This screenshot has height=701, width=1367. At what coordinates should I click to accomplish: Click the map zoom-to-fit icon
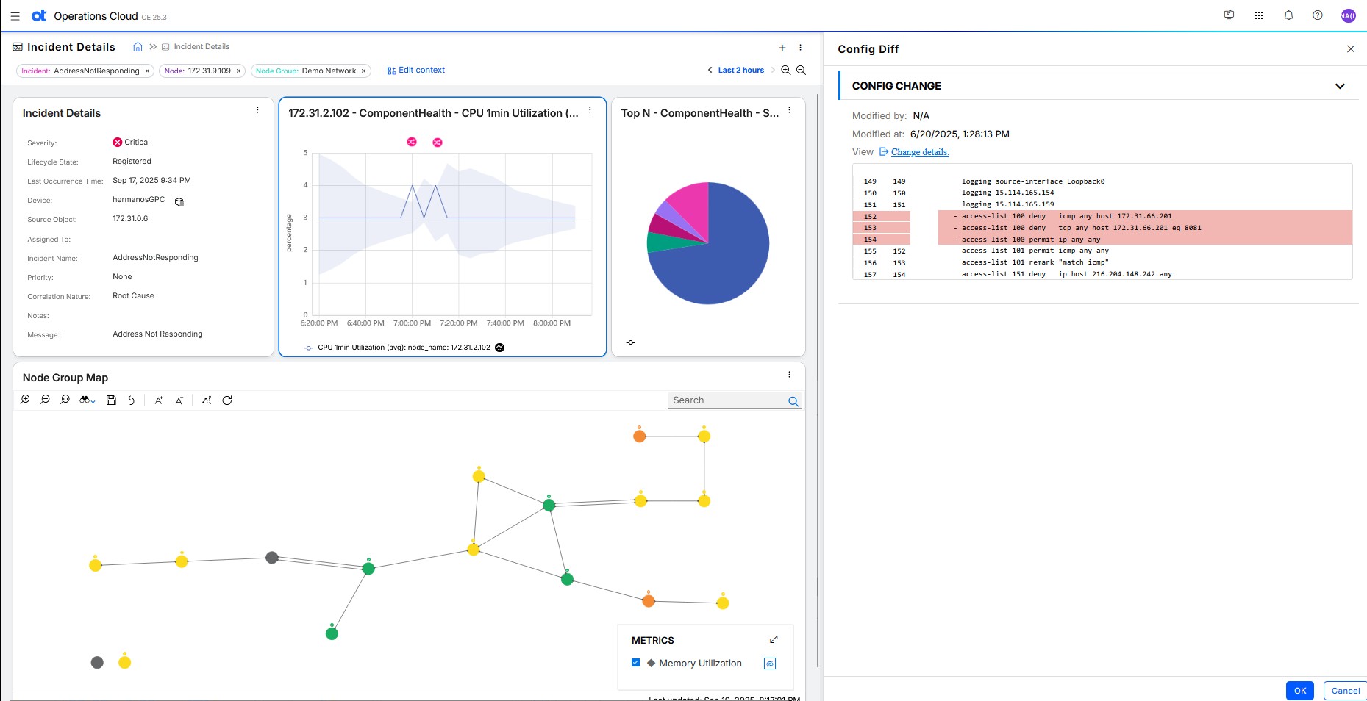point(65,400)
